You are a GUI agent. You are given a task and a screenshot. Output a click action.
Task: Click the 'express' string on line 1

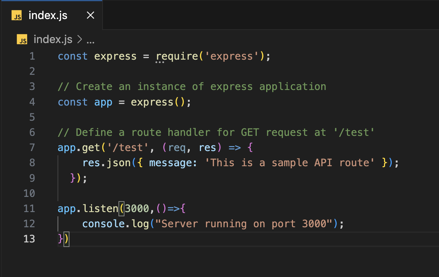[x=232, y=56]
